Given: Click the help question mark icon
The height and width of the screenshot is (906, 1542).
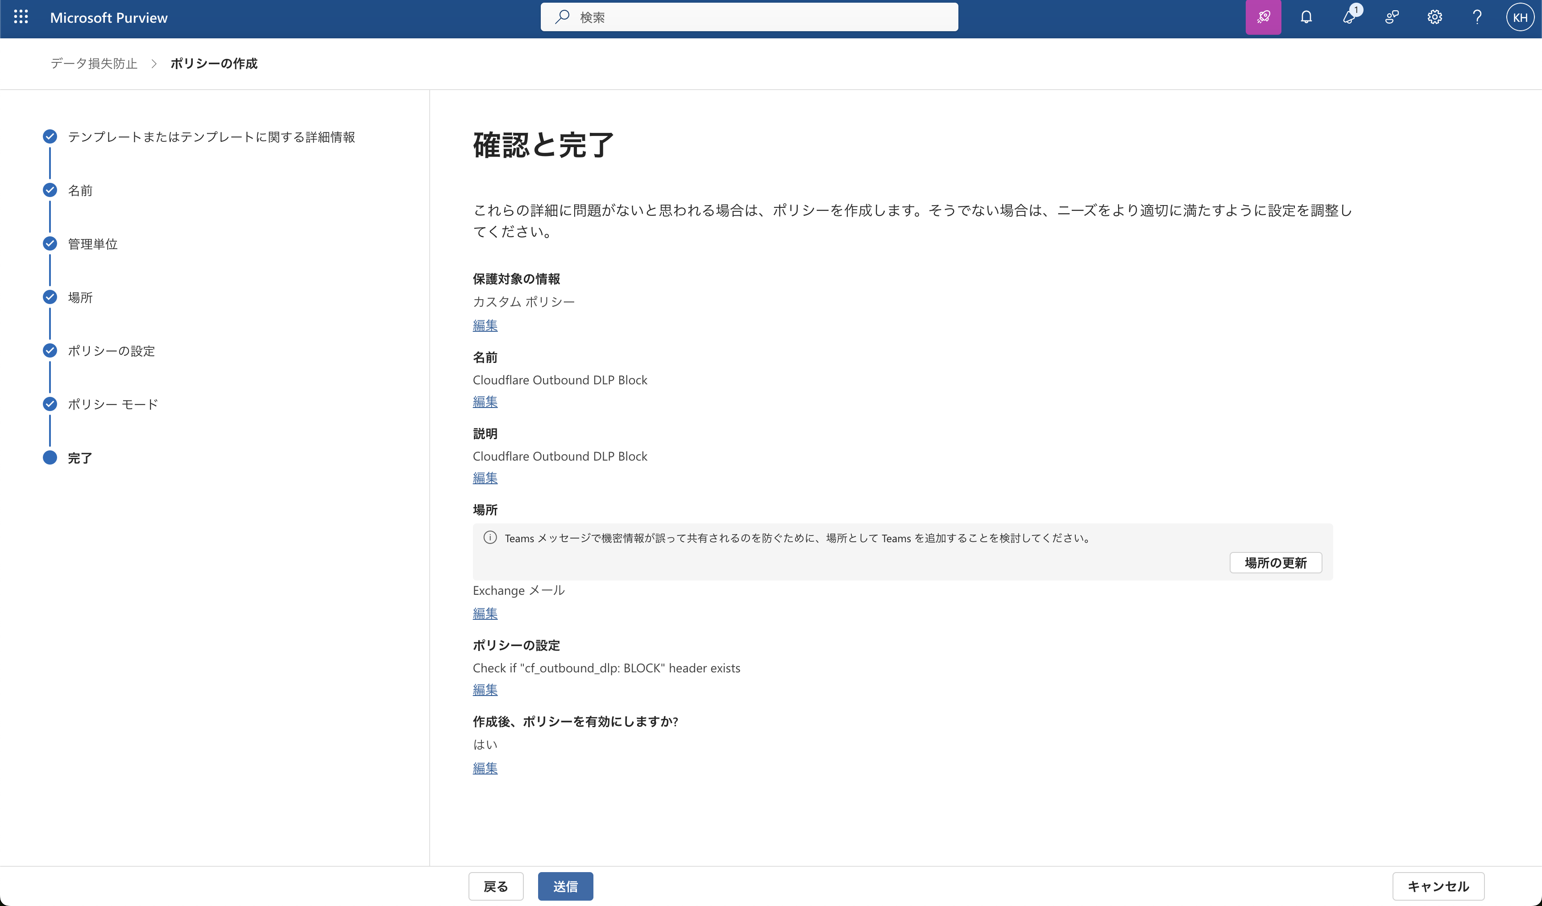Looking at the screenshot, I should 1477,17.
